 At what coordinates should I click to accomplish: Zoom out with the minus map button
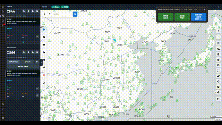218,37
